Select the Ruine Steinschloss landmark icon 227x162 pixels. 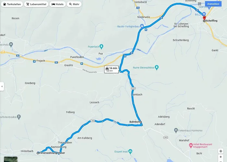(x=157, y=67)
